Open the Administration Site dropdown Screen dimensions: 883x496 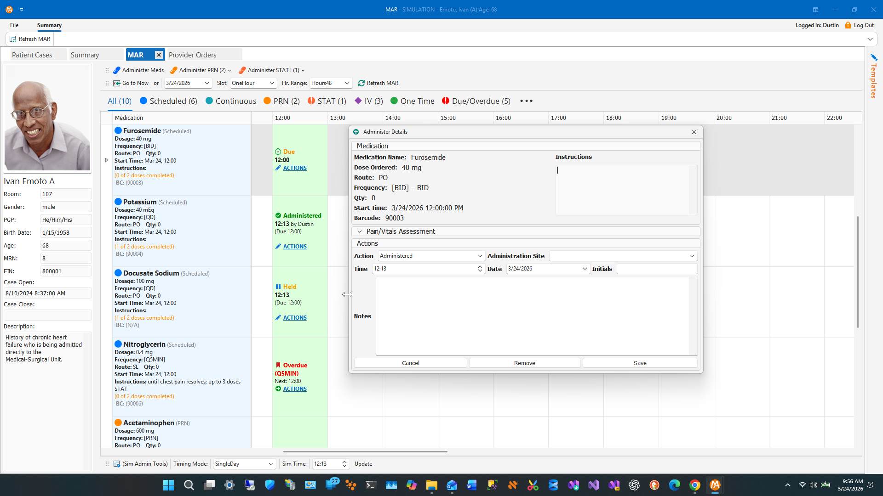623,256
